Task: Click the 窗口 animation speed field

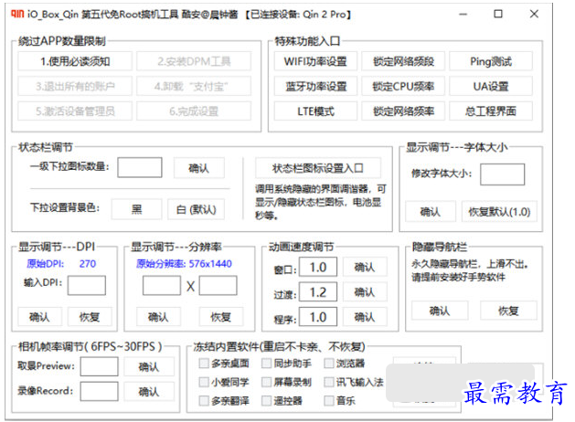Action: click(318, 267)
